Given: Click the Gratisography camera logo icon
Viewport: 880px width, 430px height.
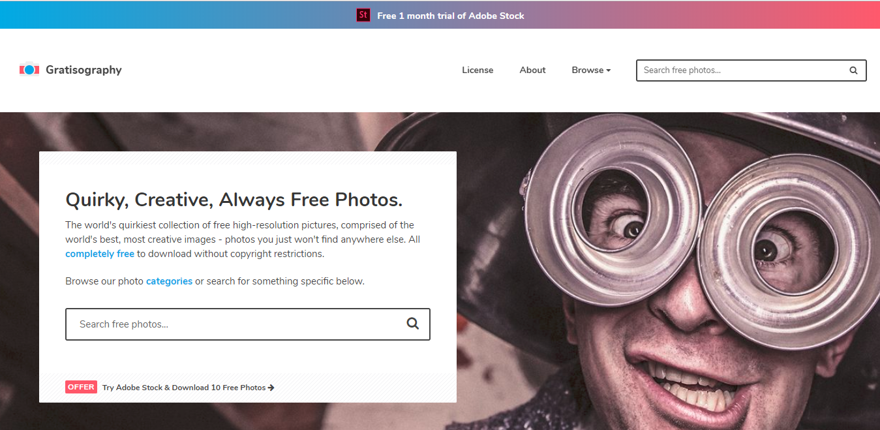Looking at the screenshot, I should click(29, 69).
